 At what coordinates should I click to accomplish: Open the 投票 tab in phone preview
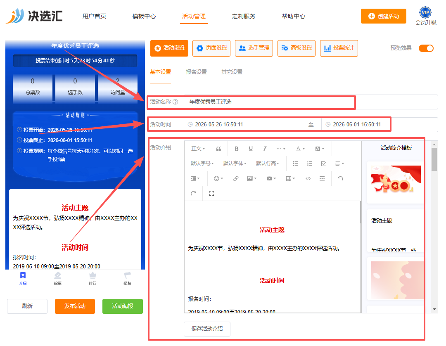pyautogui.click(x=58, y=278)
